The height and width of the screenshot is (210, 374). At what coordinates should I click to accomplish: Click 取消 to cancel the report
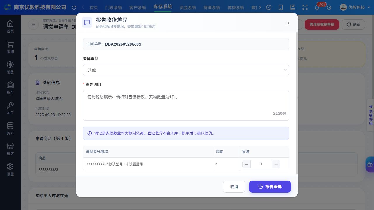(x=234, y=187)
